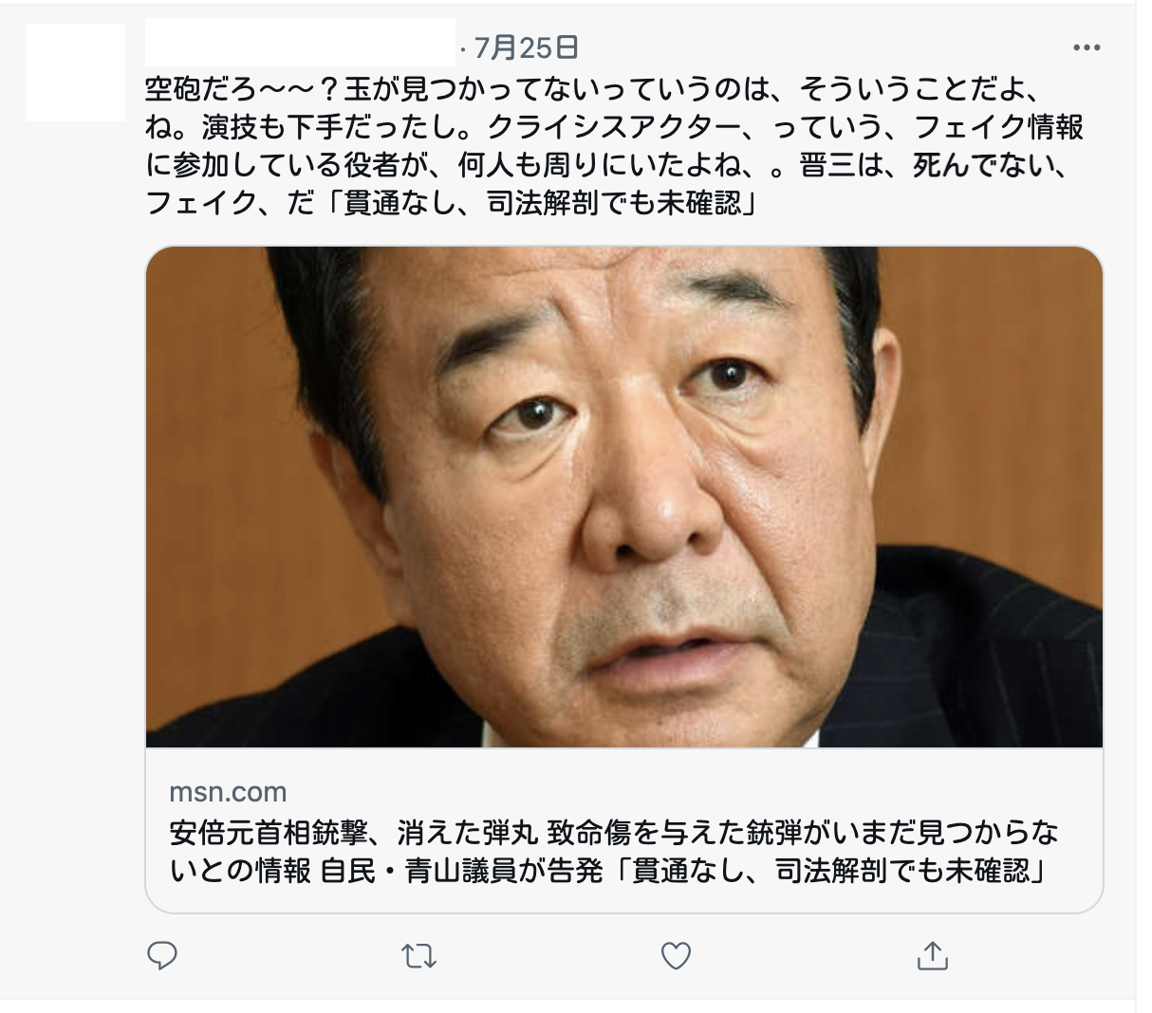
Task: Open the three-dots more options menu
Action: click(x=1087, y=47)
